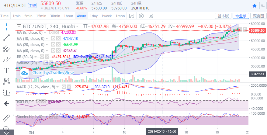Select the 15min interval tab
Screen dimensions: 267x135
tap(41, 16)
